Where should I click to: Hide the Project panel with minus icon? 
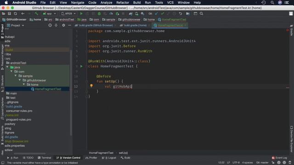69,25
